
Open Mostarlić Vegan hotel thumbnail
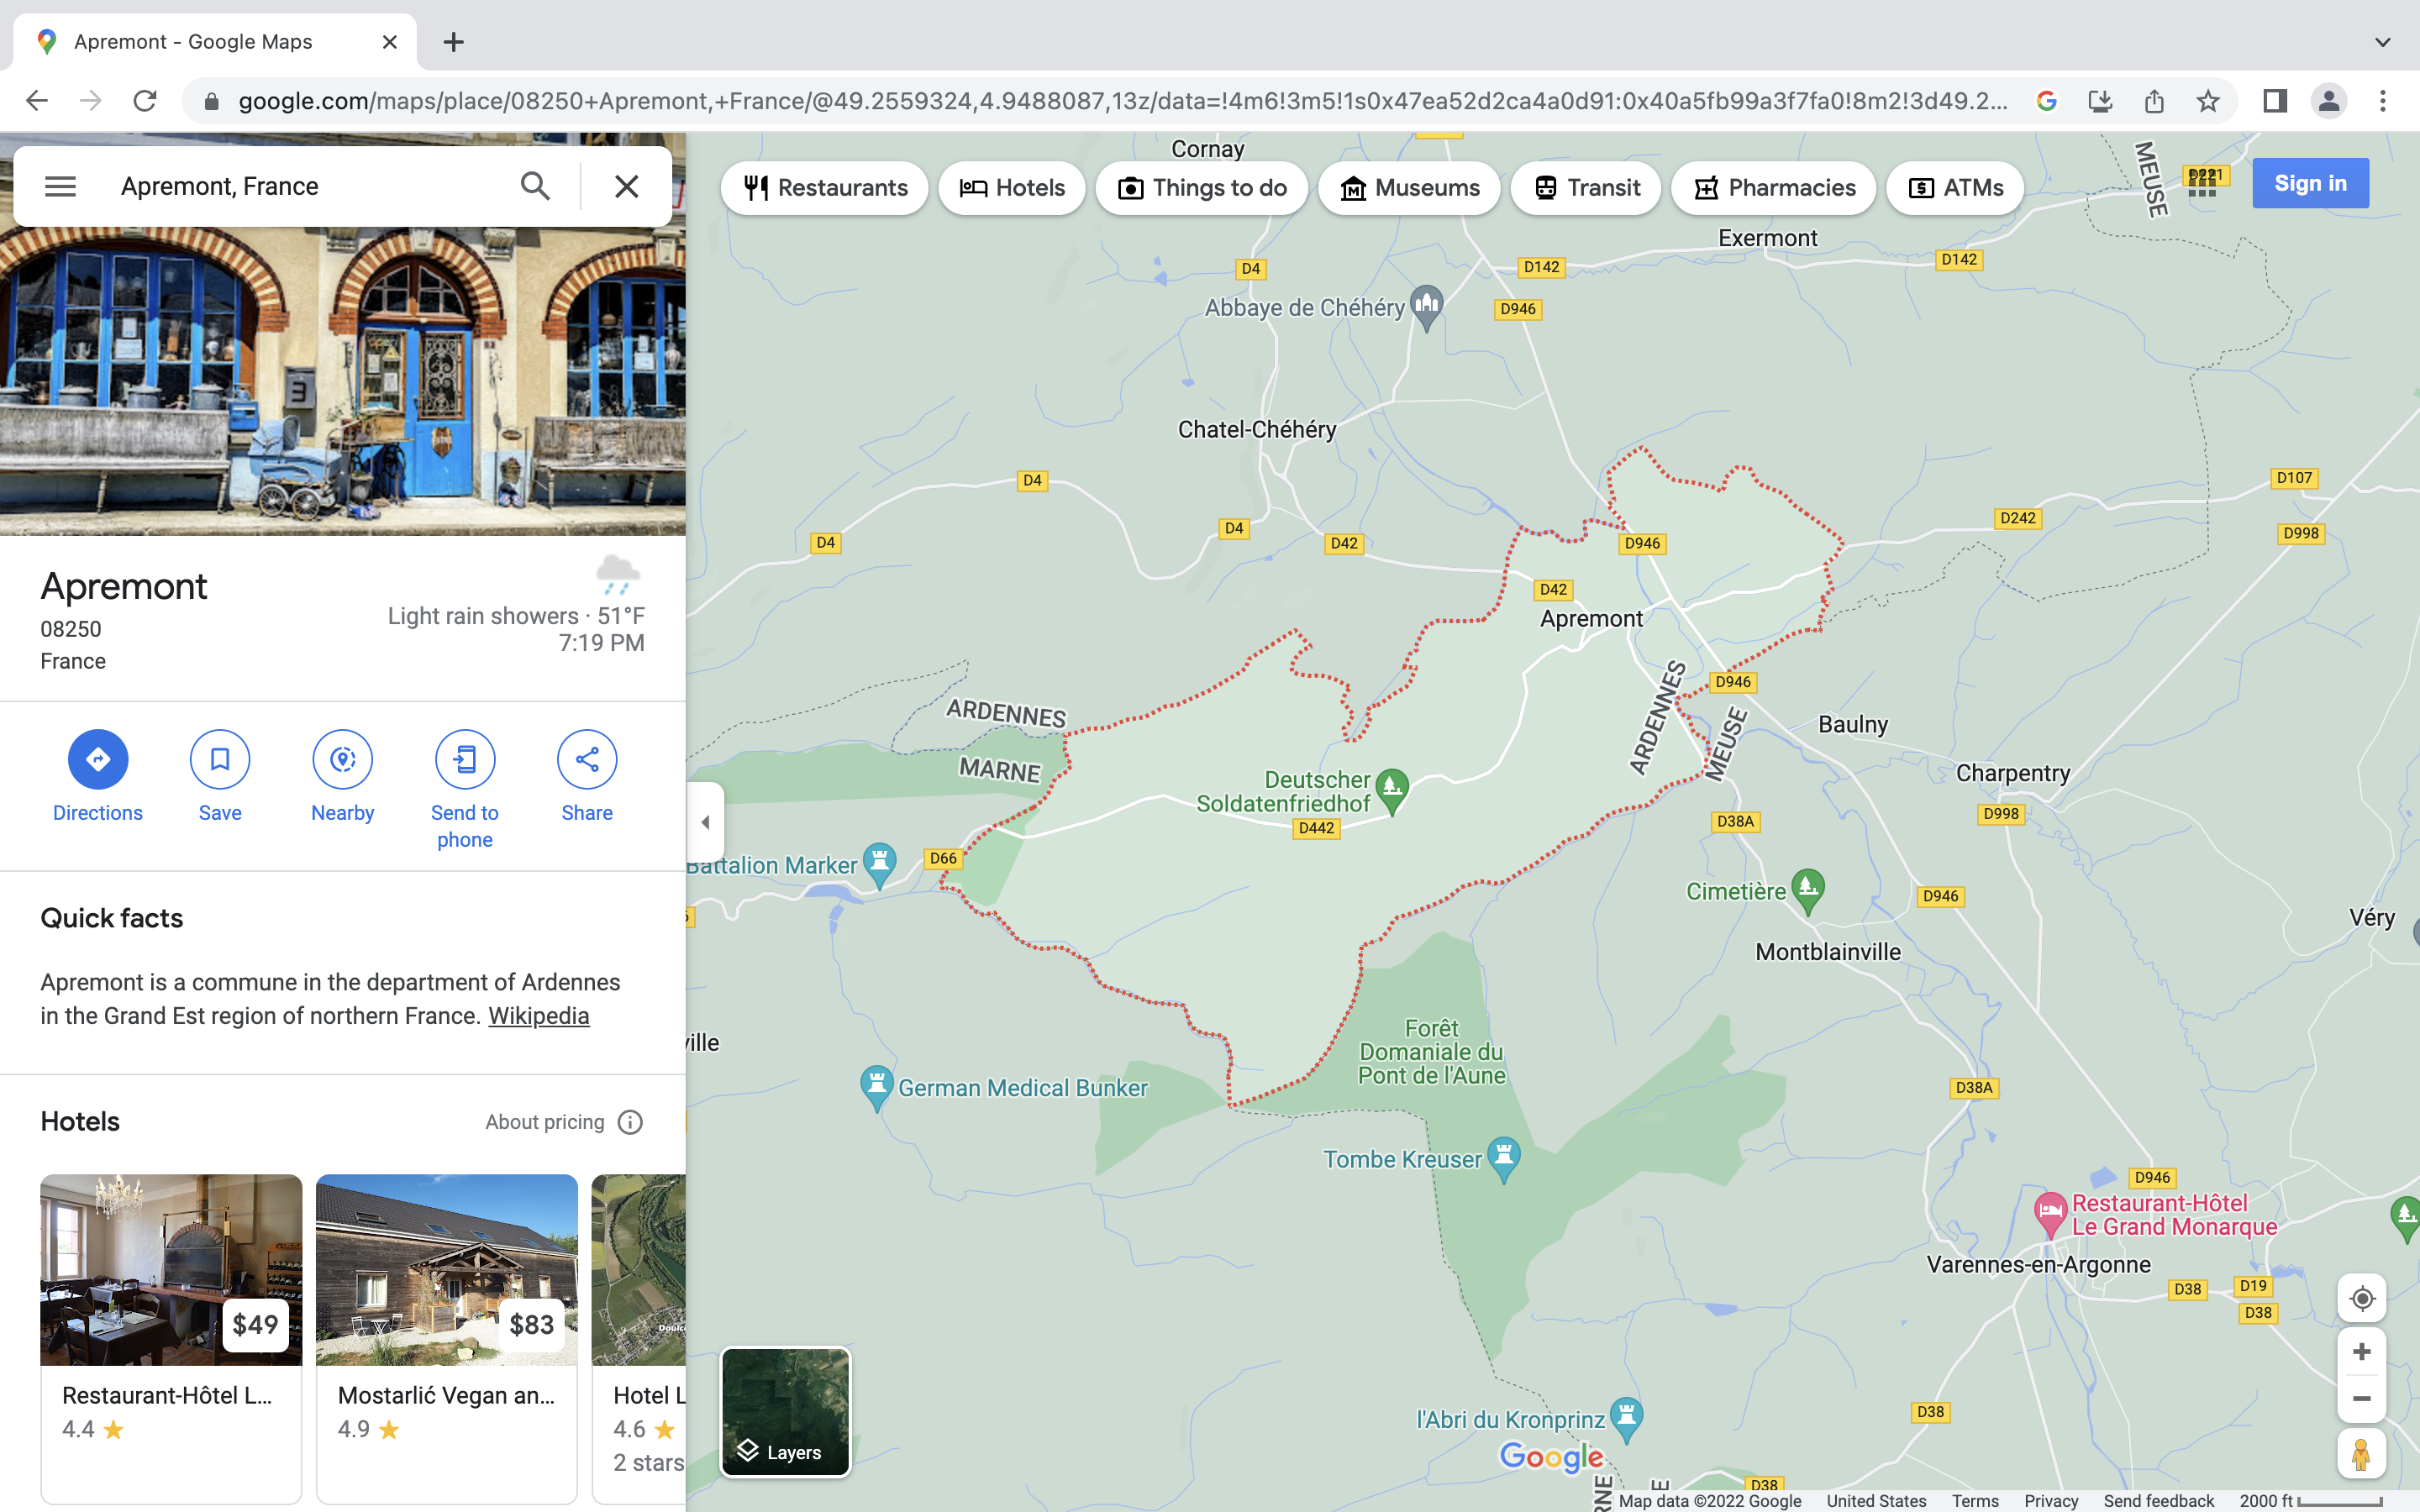[446, 1269]
